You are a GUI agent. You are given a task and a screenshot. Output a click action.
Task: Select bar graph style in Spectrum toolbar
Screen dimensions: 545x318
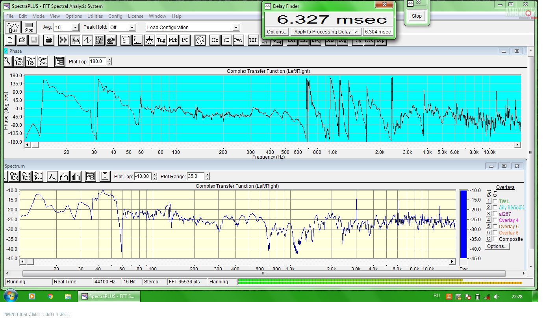[76, 176]
